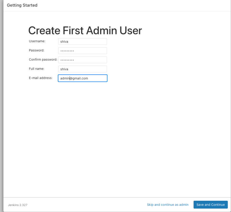Click the Username input field
The height and width of the screenshot is (212, 231).
(x=82, y=42)
